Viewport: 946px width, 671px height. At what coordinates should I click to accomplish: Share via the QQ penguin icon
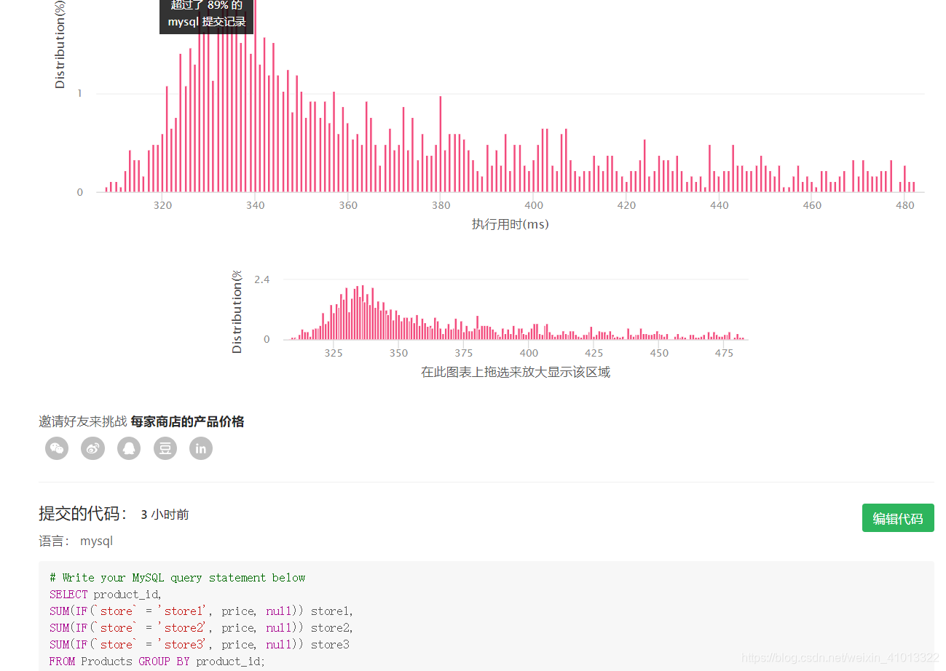pos(129,448)
